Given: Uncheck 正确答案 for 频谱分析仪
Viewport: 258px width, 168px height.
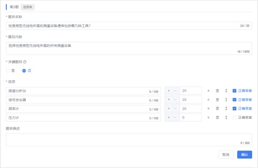Looking at the screenshot, I should (234, 91).
